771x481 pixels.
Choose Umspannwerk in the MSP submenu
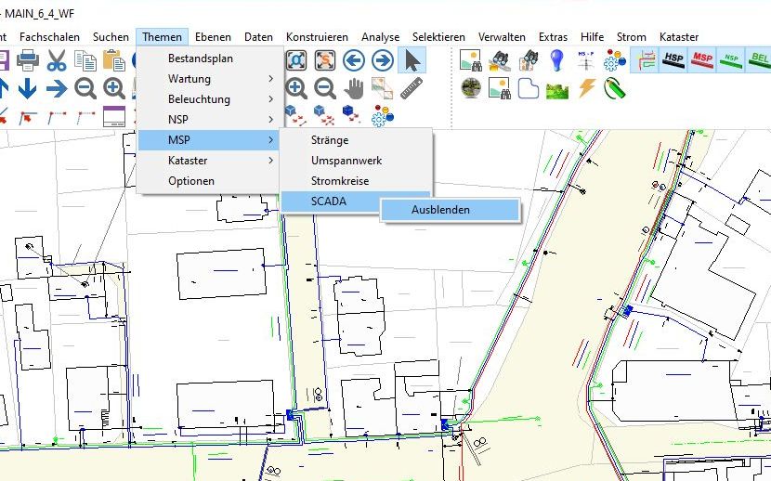(x=346, y=161)
